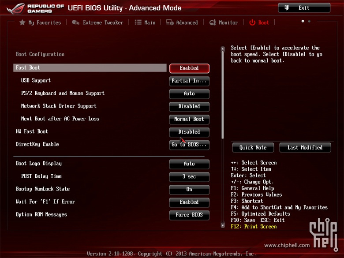Open Next Boot after AC Power Loss dropdown
This screenshot has height=258, width=344.
coord(189,119)
